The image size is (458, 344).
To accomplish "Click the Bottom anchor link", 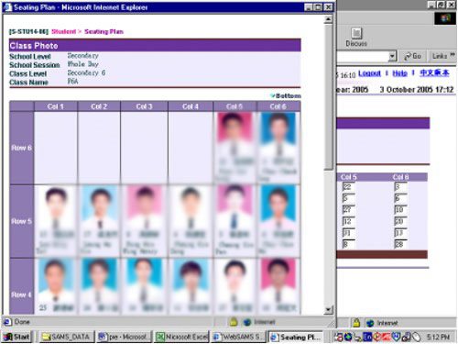I will [286, 96].
